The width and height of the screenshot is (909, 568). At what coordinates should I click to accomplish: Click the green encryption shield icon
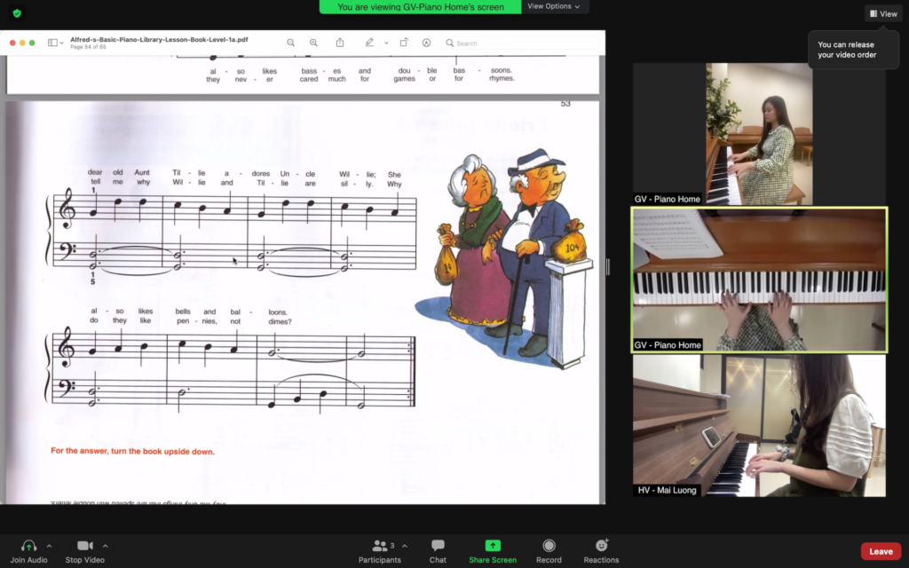pyautogui.click(x=17, y=13)
